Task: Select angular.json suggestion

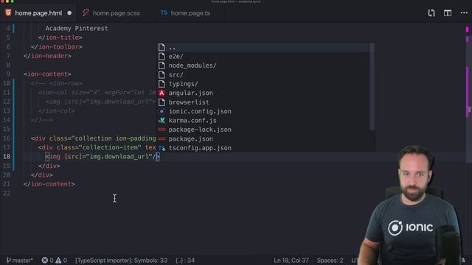Action: click(264, 93)
